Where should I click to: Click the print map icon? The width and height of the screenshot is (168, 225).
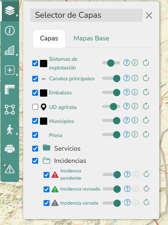(x=10, y=149)
